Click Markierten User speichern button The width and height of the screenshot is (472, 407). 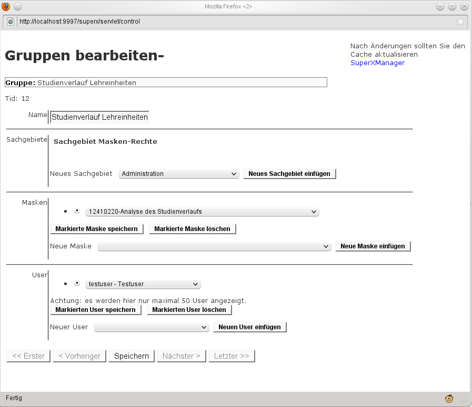[x=95, y=310]
